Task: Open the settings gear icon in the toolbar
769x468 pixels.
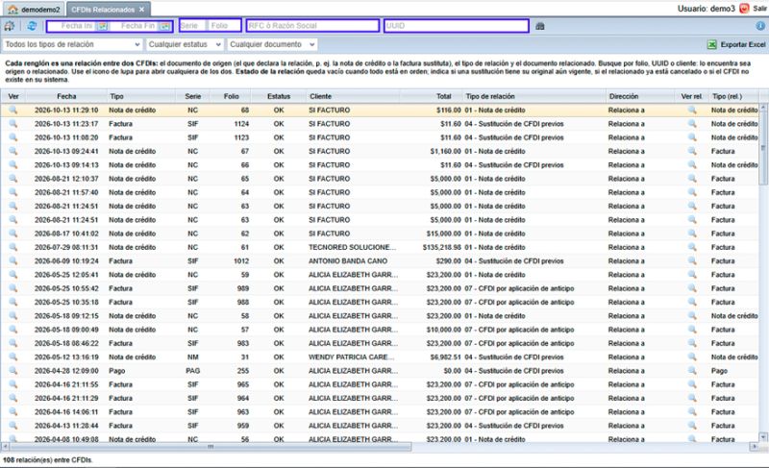Action: [x=10, y=26]
